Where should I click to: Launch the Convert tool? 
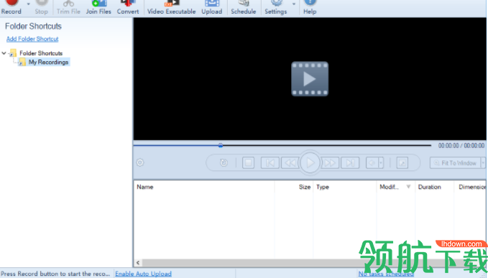tap(128, 7)
